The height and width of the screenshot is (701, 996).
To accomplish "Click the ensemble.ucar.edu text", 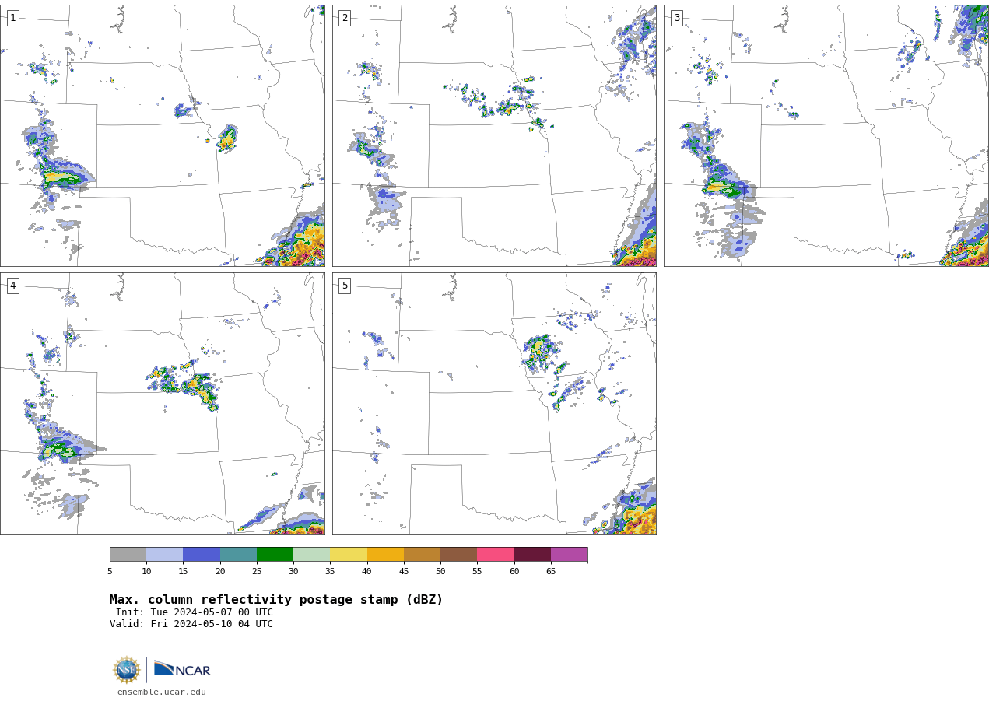I will [162, 692].
